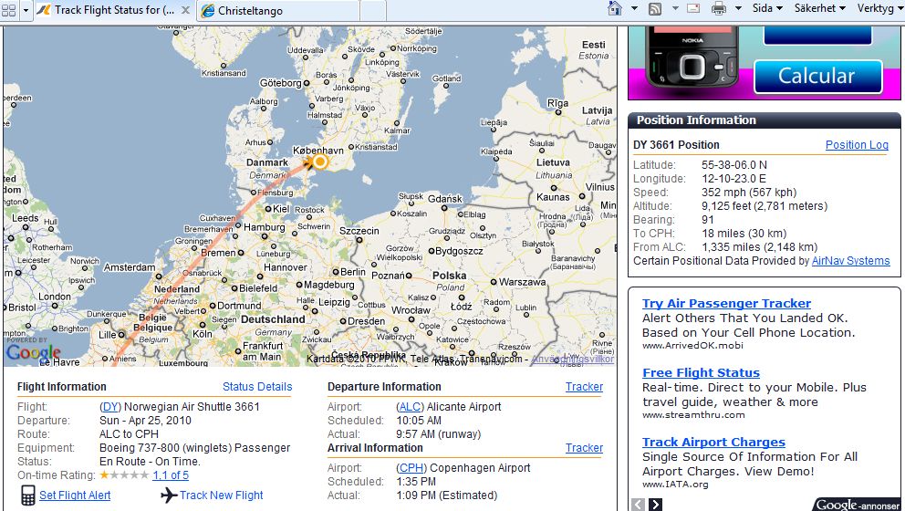Image resolution: width=905 pixels, height=511 pixels.
Task: Open the Position Log link
Action: tap(857, 145)
